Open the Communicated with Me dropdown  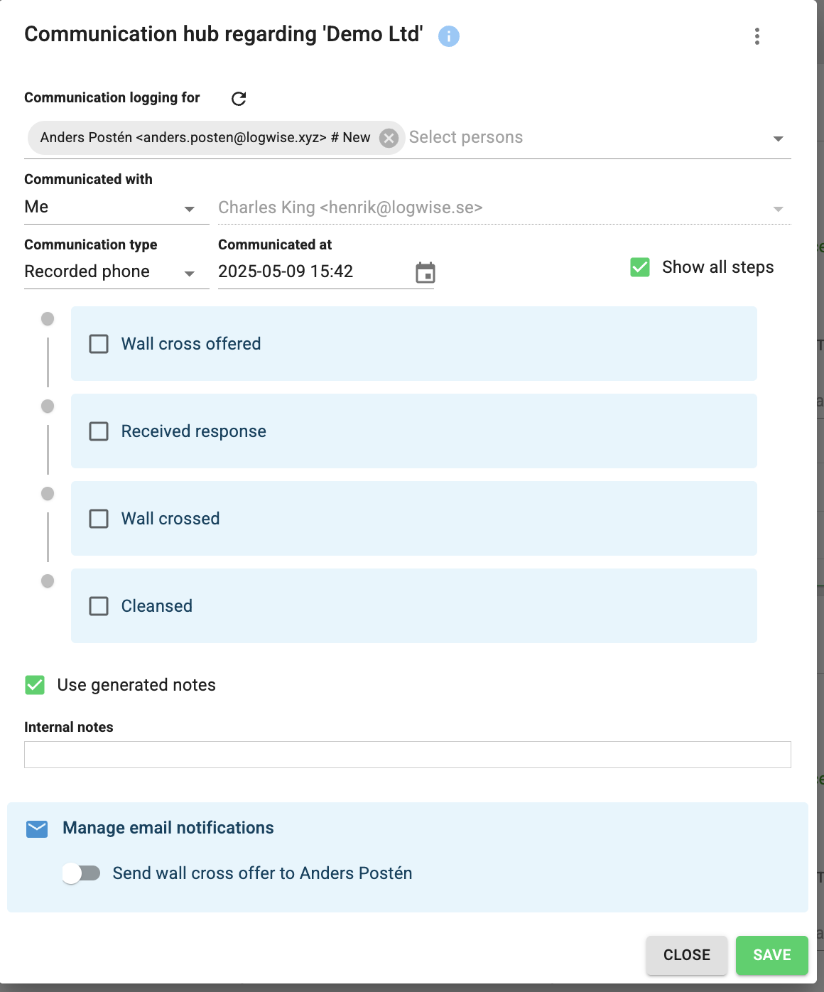tap(116, 207)
